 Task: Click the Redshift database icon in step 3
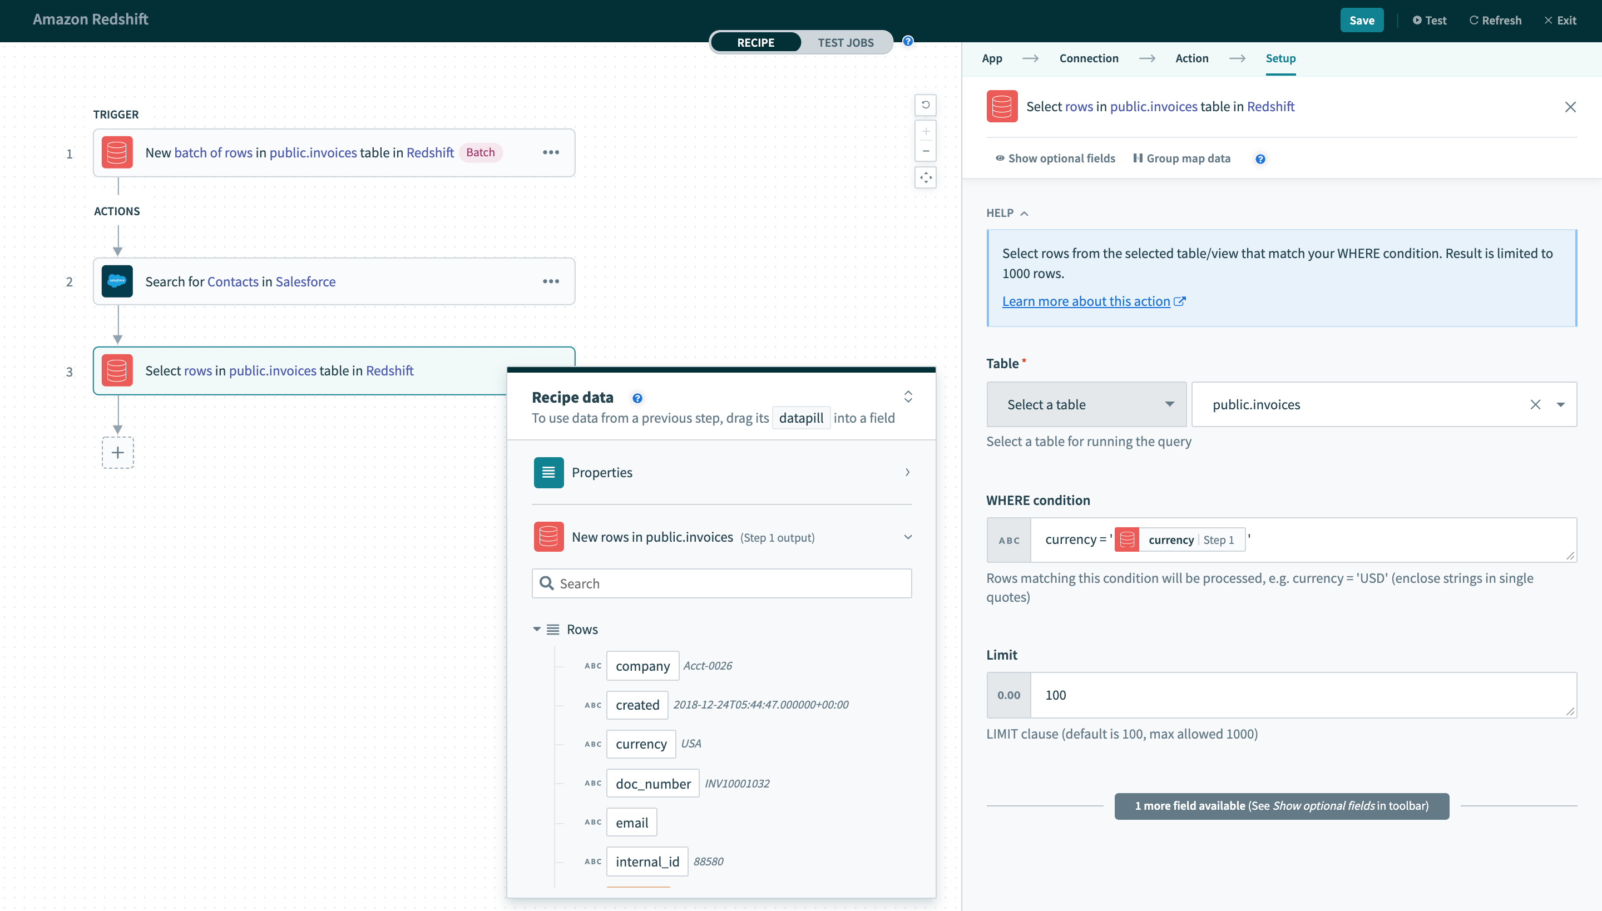[118, 370]
